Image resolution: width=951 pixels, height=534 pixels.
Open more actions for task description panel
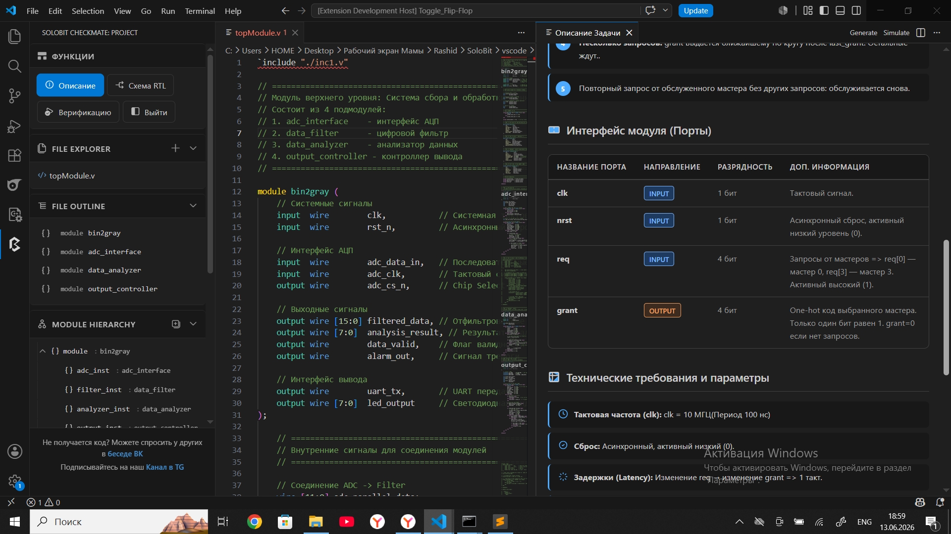(937, 33)
